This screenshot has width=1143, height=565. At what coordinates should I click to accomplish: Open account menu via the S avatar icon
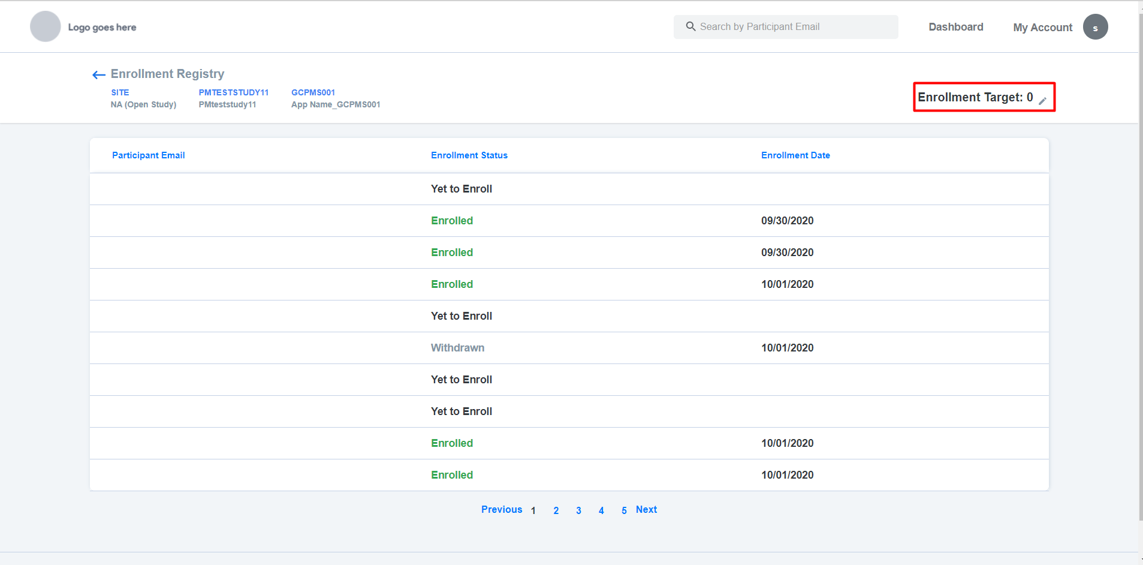tap(1094, 26)
